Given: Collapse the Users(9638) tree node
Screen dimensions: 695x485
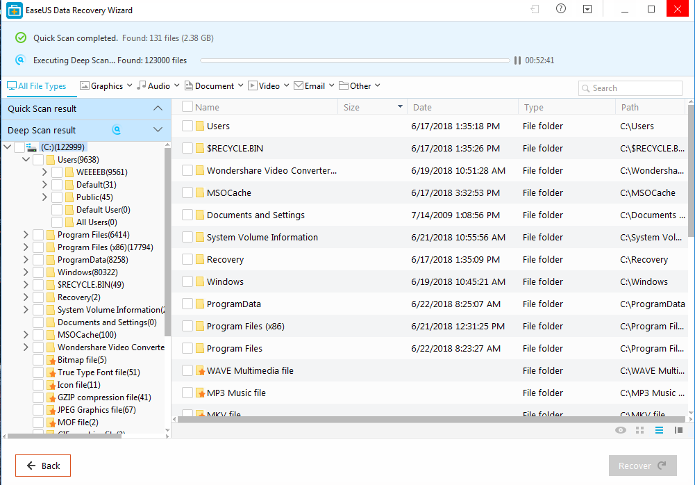Looking at the screenshot, I should pos(26,159).
